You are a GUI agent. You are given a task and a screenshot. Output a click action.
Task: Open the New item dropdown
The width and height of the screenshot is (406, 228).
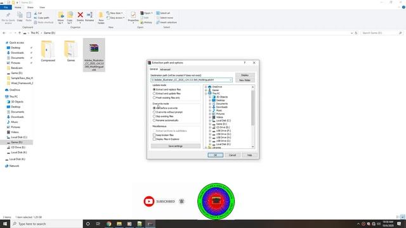tap(115, 13)
